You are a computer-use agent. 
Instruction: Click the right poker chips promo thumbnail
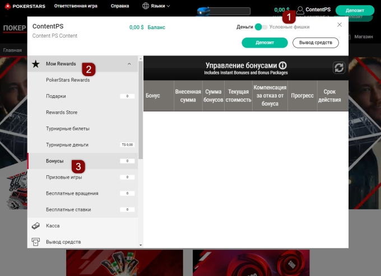point(251,263)
